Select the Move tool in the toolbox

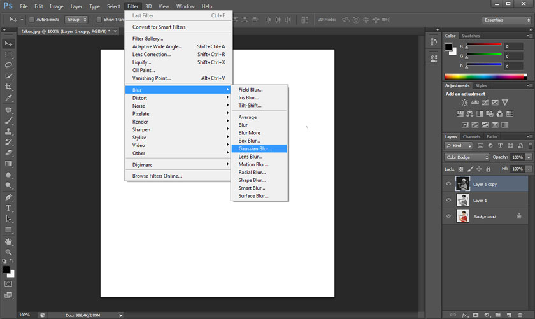[x=8, y=44]
